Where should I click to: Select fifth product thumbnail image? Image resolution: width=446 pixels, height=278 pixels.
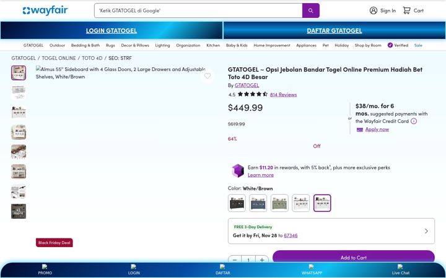tap(19, 152)
